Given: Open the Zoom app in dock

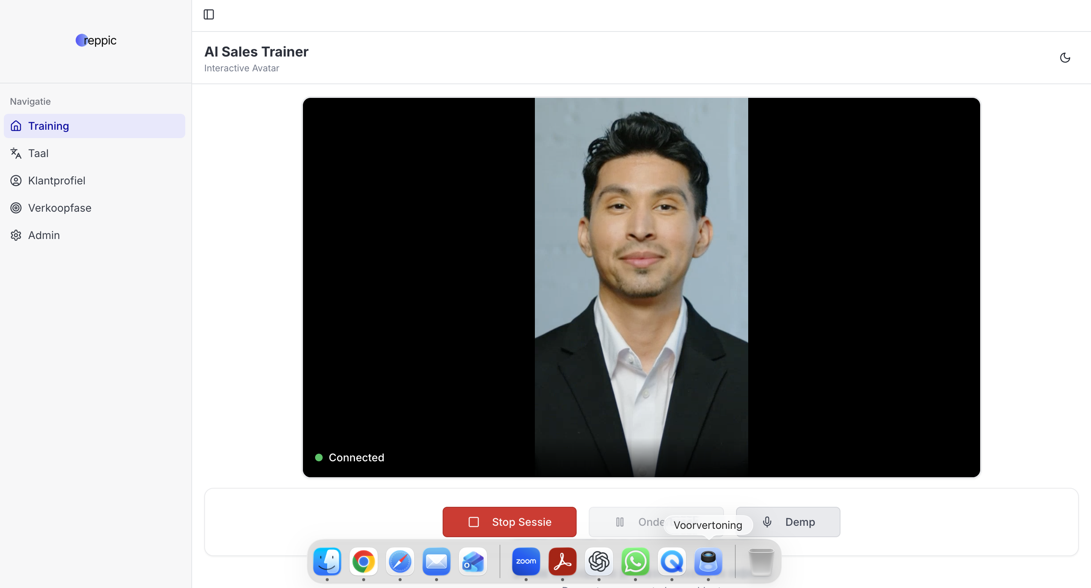Looking at the screenshot, I should click(x=526, y=562).
